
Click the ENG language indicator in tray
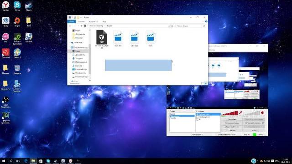click(x=277, y=161)
